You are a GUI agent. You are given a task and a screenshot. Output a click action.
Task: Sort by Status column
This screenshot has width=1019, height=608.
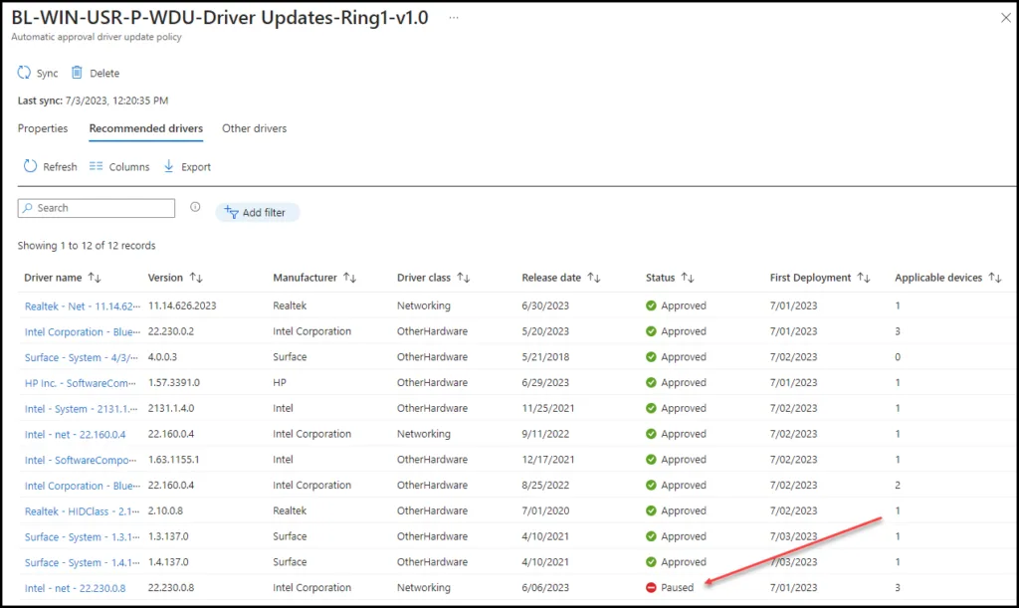click(x=688, y=278)
